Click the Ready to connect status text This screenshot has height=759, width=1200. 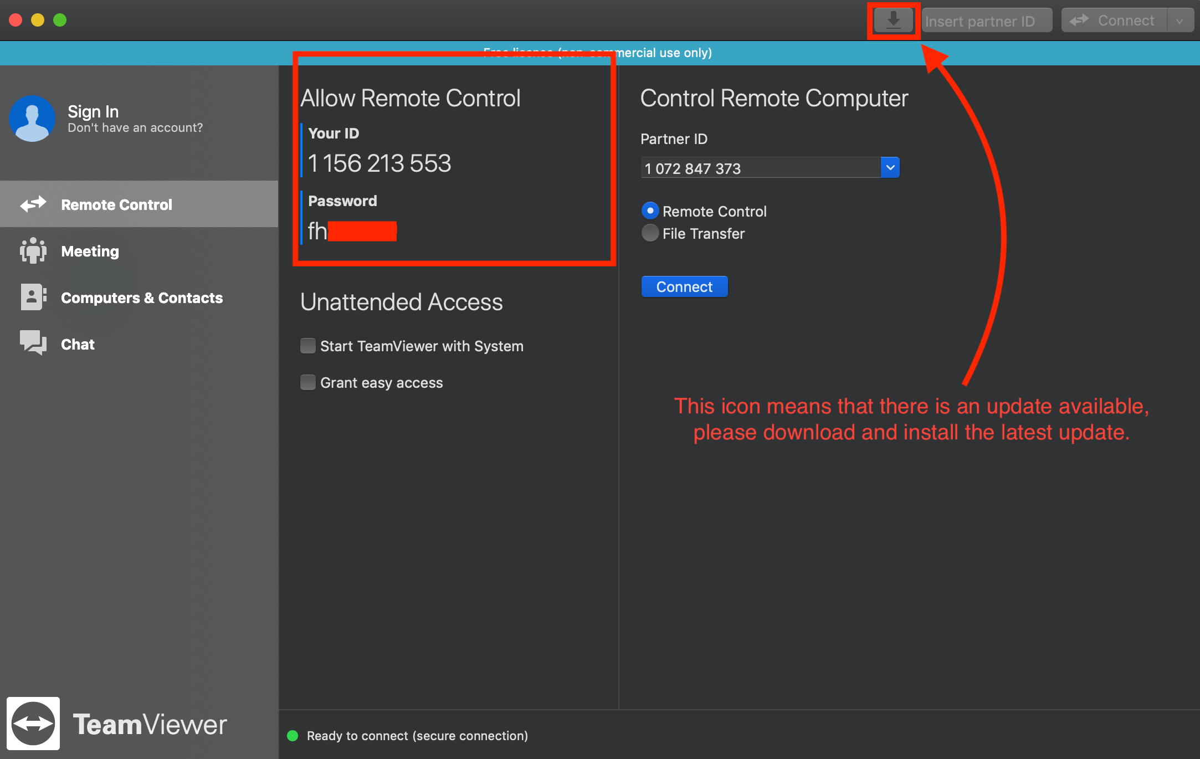[417, 736]
